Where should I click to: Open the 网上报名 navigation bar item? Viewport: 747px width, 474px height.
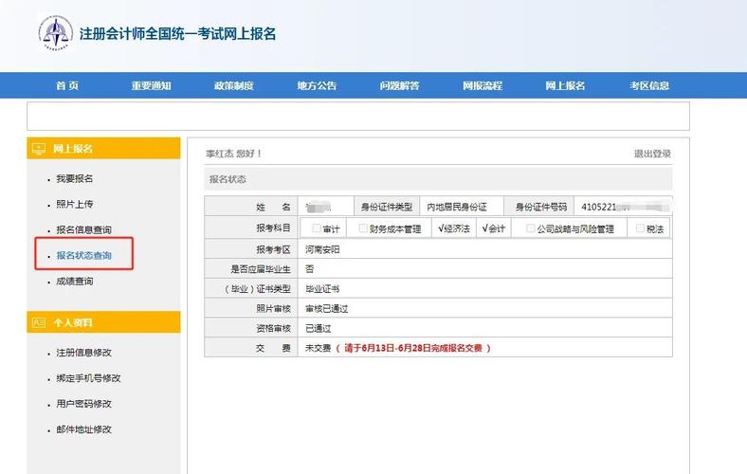pos(565,85)
